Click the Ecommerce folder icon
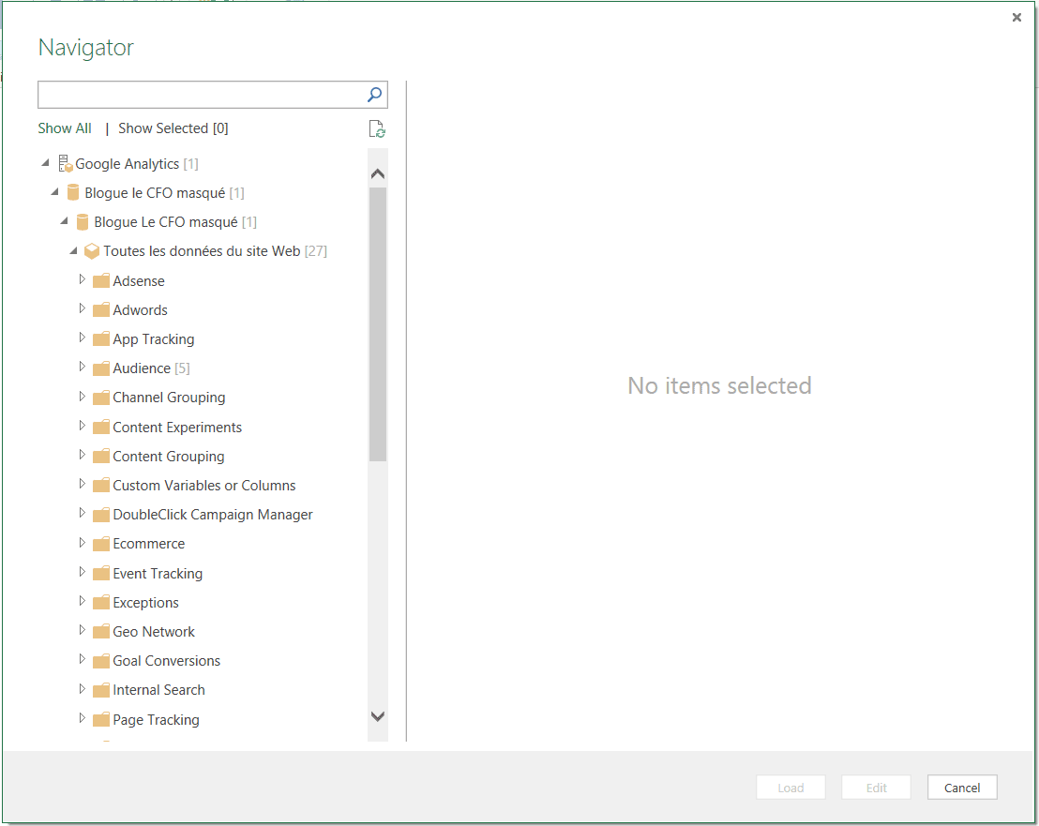The width and height of the screenshot is (1039, 826). coord(101,544)
